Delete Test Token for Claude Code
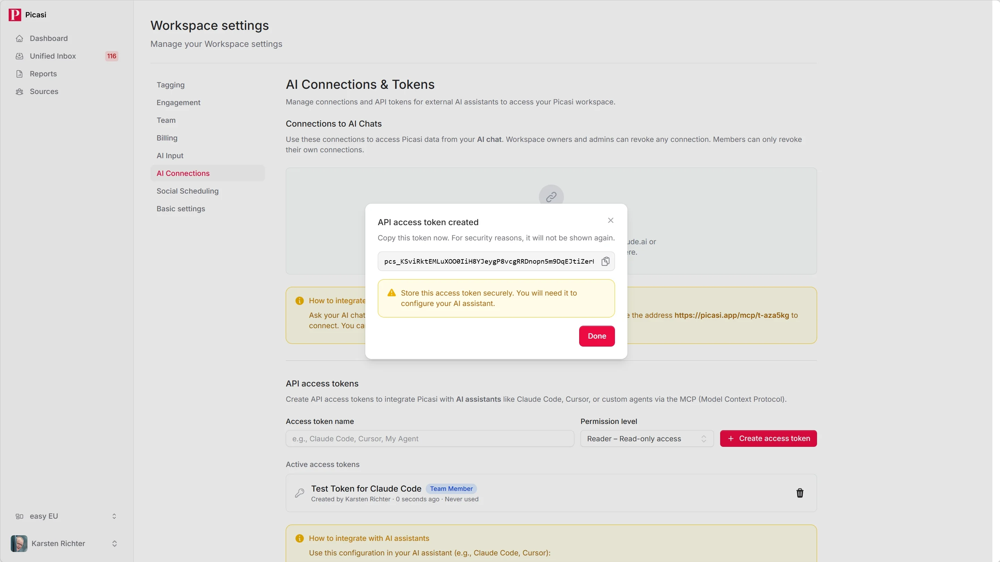 800,493
